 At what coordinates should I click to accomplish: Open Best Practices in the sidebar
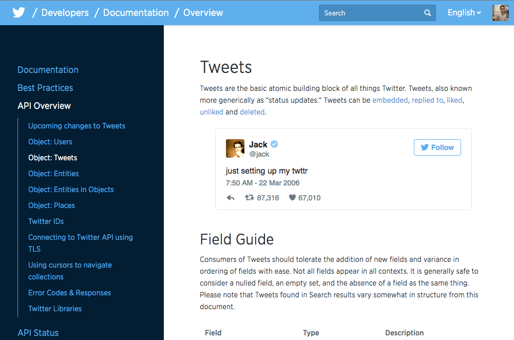point(45,88)
